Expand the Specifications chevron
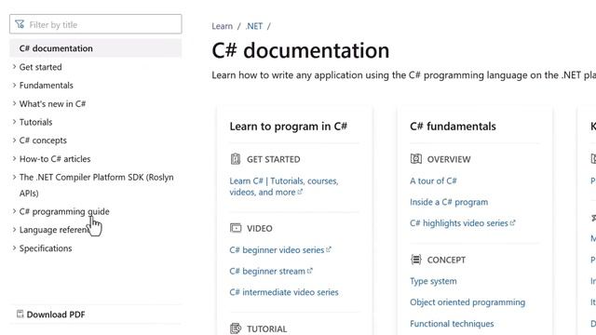 point(14,248)
